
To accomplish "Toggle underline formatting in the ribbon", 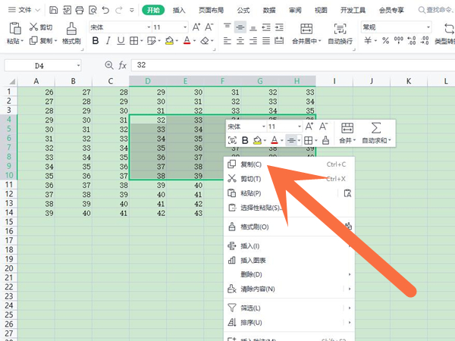I will point(122,41).
